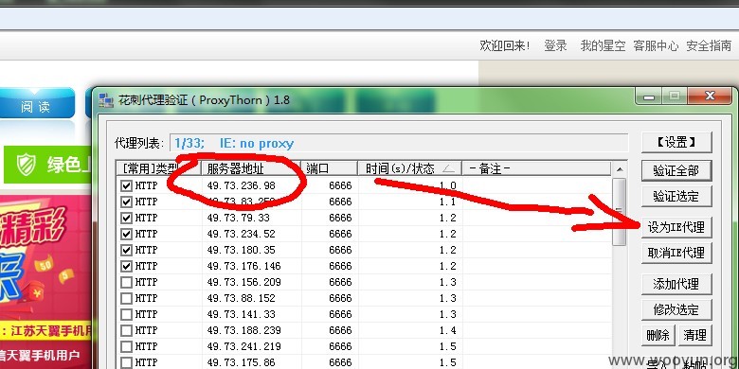Select address 49.73.175.86 in list
Screen dimensions: 739x369
click(241, 362)
